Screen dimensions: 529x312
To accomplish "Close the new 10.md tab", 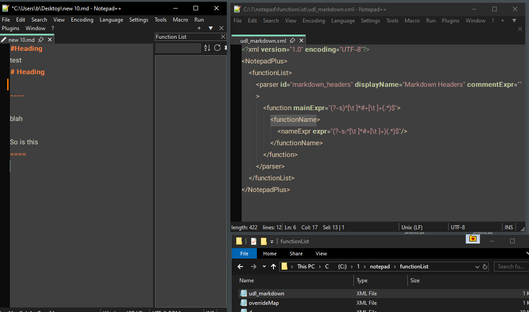I will [x=49, y=40].
